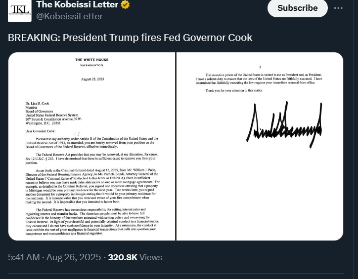Viewport: 358px width, 279px height.
Task: Click 'Thank you for your attention' line
Action: (234, 90)
